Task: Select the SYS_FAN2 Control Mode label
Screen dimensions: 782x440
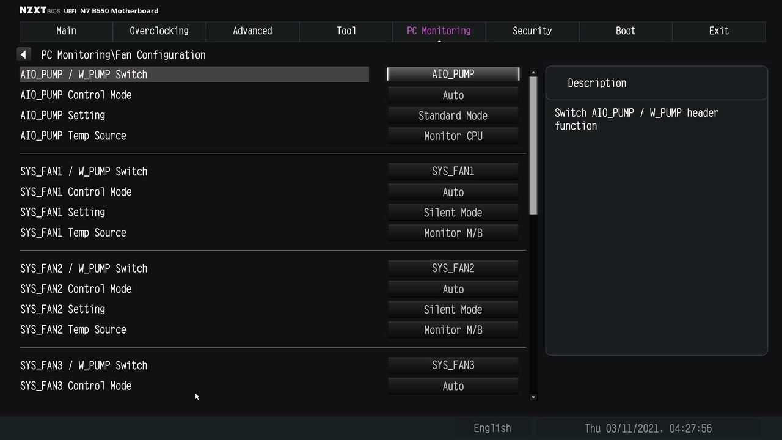Action: coord(76,289)
